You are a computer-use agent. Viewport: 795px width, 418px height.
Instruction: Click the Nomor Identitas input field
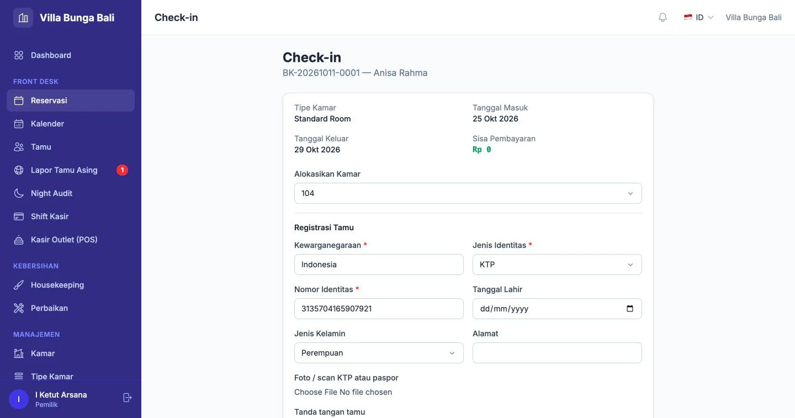coord(379,309)
